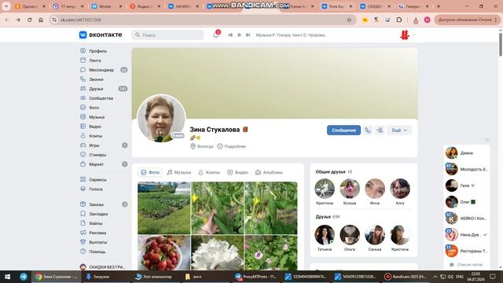Click the Стикеры sidebar icon
Viewport: 503px width, 283px height.
(x=83, y=155)
